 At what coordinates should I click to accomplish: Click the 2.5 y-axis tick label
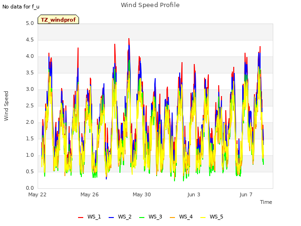[x=30, y=105]
